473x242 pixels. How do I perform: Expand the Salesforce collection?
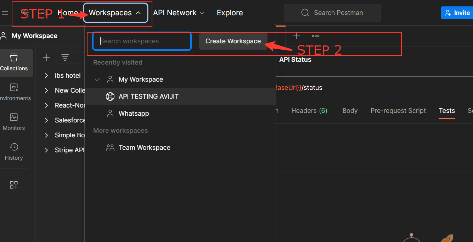[46, 120]
